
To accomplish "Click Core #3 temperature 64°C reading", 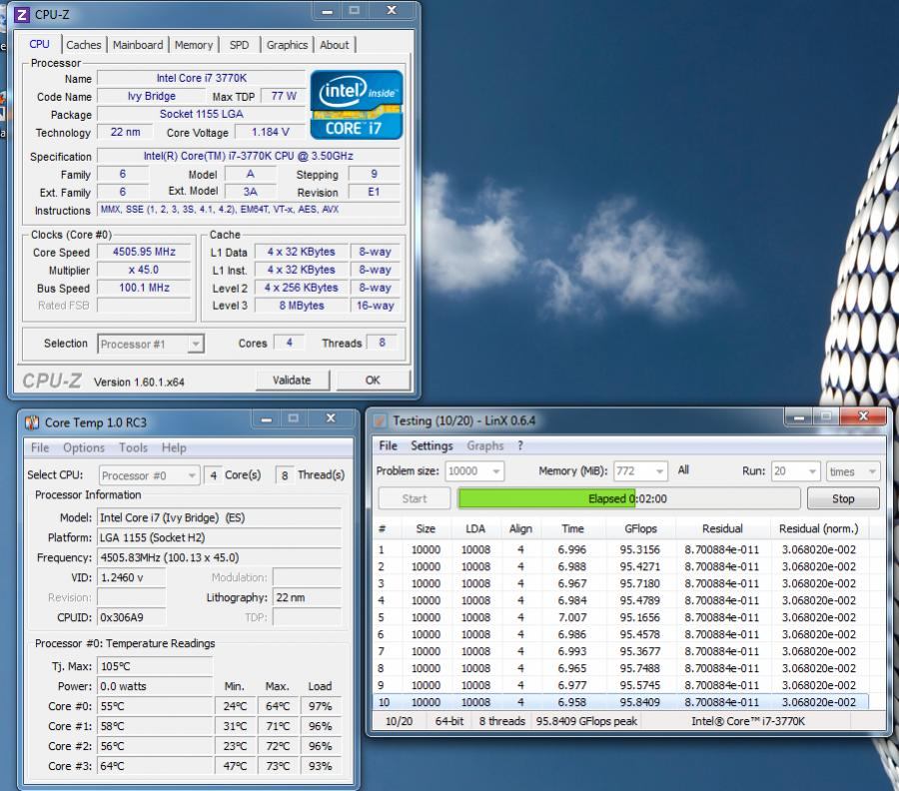I will coord(155,766).
